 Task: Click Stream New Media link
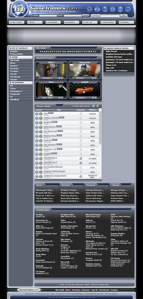point(81,106)
